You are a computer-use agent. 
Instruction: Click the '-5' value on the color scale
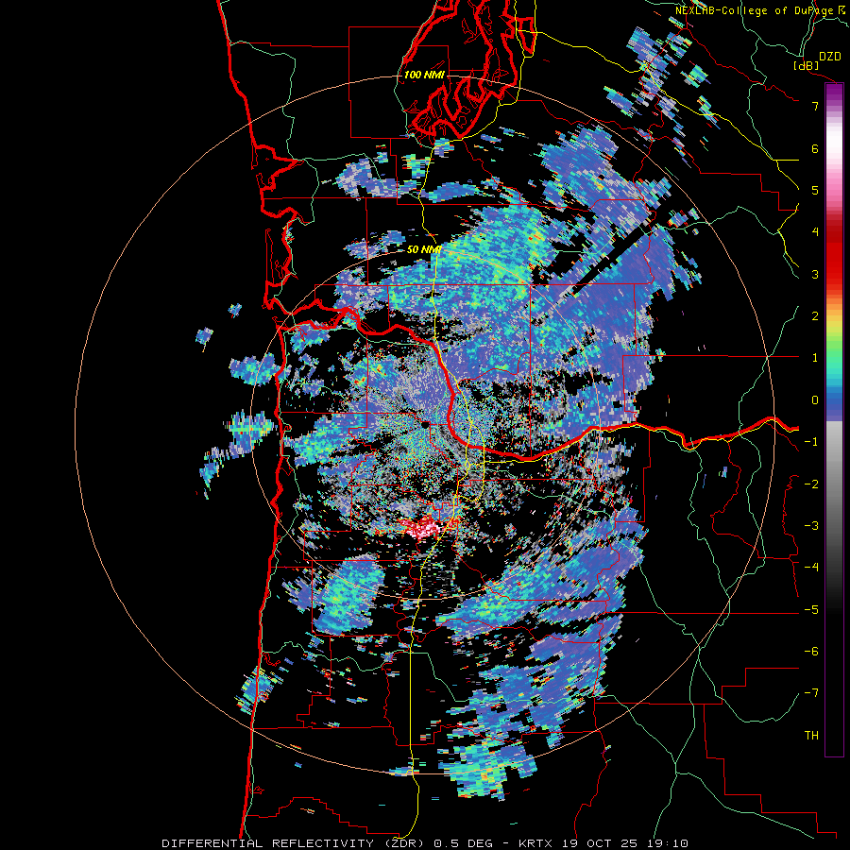(x=811, y=610)
